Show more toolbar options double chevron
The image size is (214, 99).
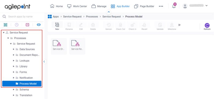tap(179, 25)
